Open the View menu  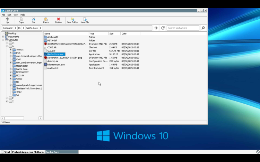click(16, 15)
